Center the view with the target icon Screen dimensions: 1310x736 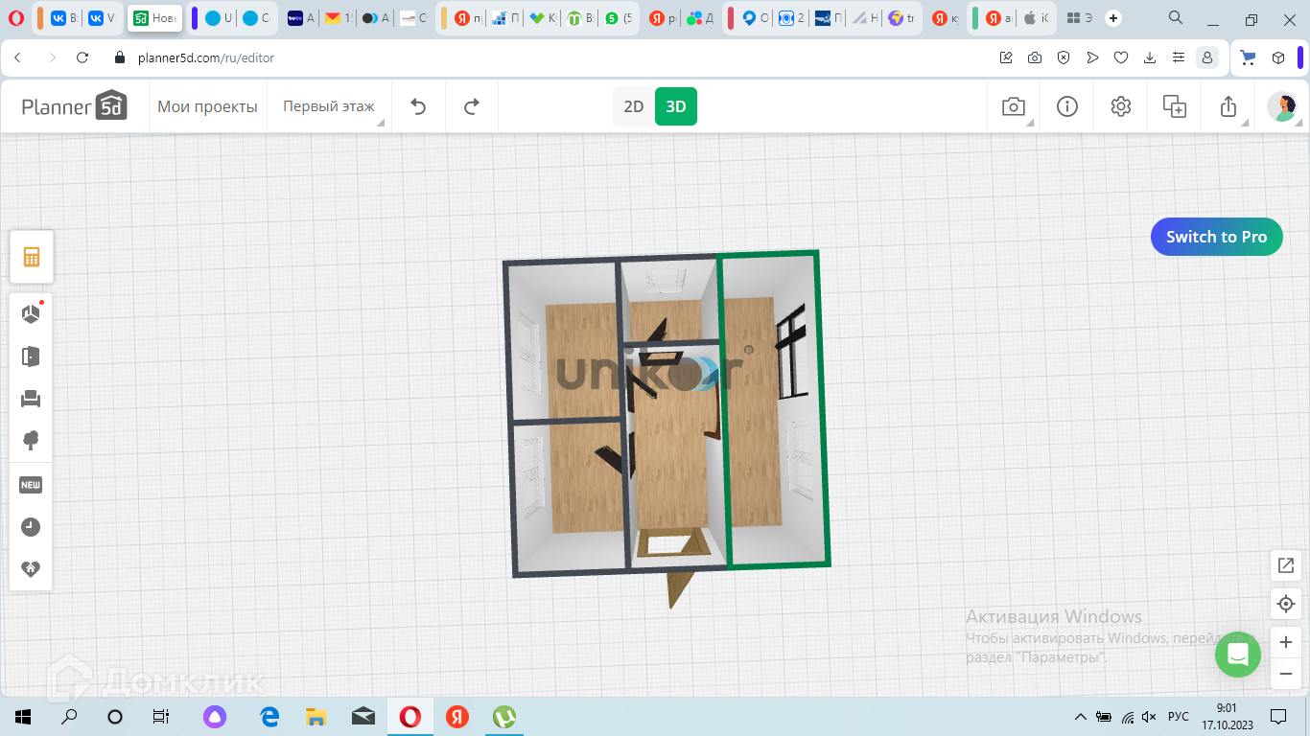click(x=1286, y=605)
